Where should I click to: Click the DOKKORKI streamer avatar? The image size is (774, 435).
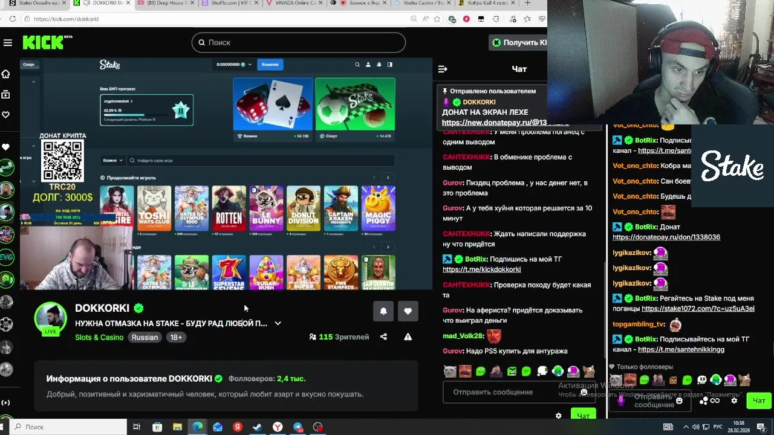pyautogui.click(x=50, y=318)
